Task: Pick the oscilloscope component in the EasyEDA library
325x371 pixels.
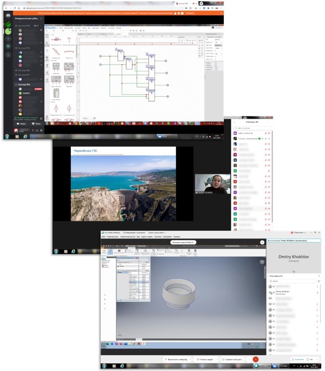Action: pos(69,67)
